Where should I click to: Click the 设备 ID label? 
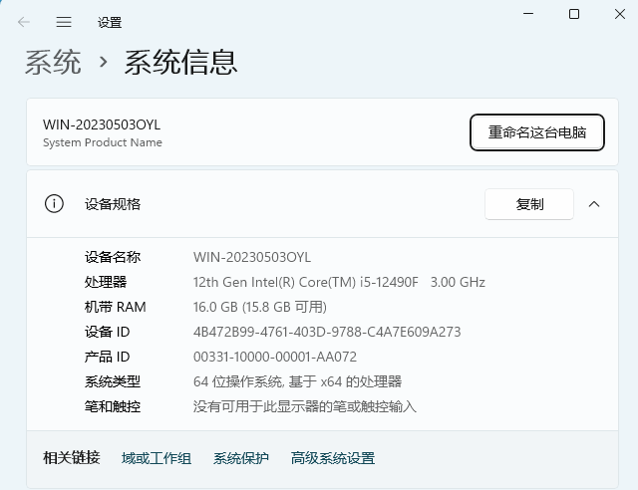107,332
